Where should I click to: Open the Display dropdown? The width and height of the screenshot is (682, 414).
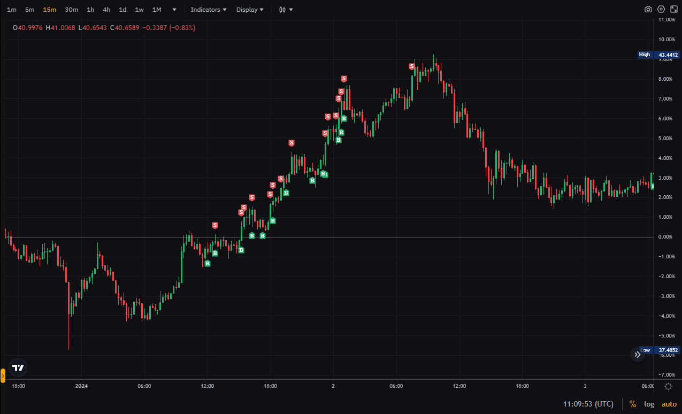(249, 9)
